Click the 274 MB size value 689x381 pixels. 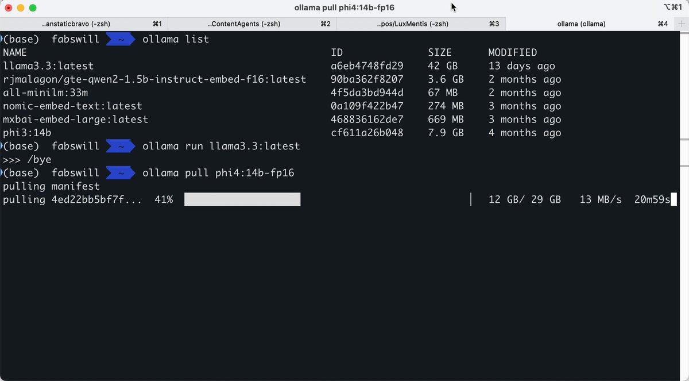pos(446,106)
